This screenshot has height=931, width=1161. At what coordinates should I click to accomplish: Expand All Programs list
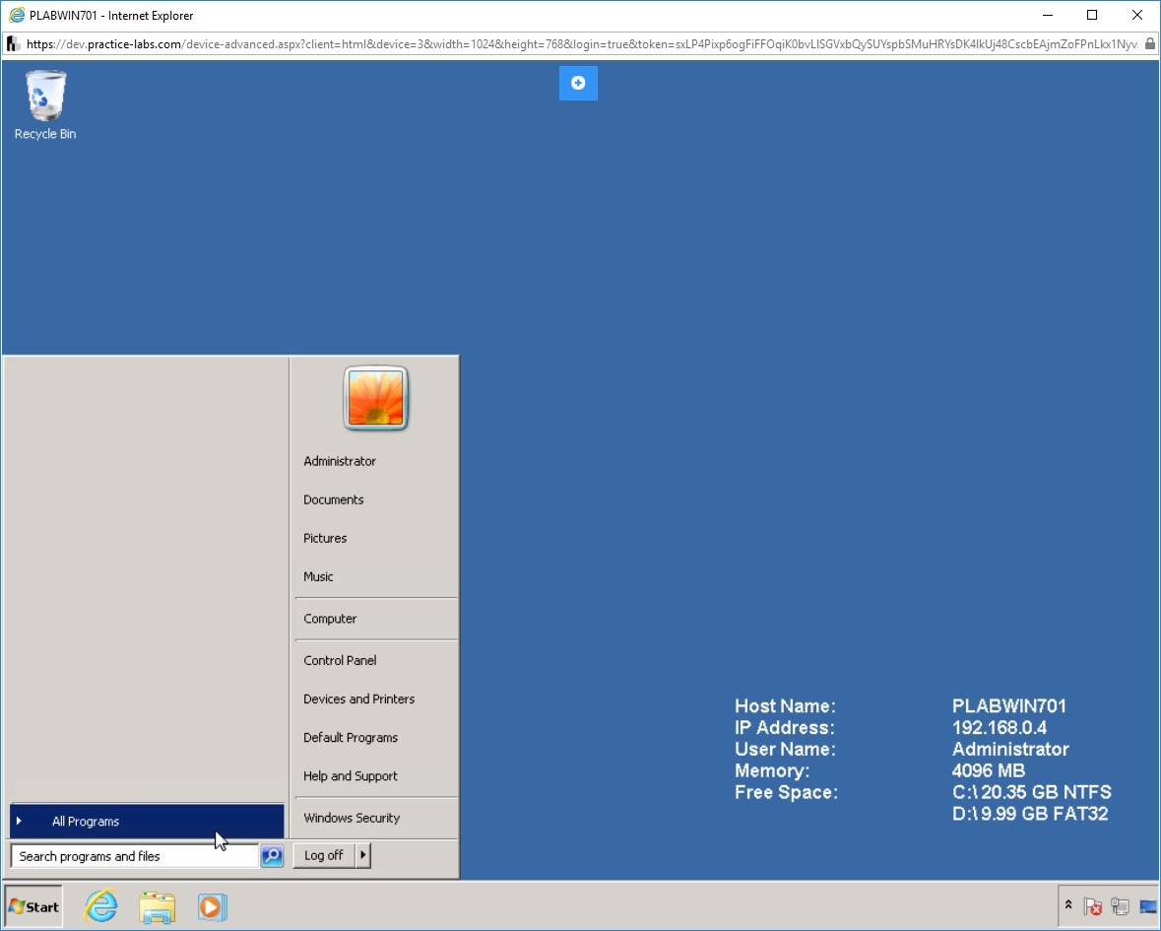(147, 821)
